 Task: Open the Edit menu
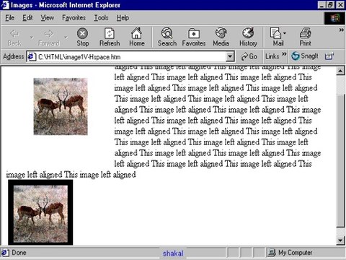coord(27,18)
